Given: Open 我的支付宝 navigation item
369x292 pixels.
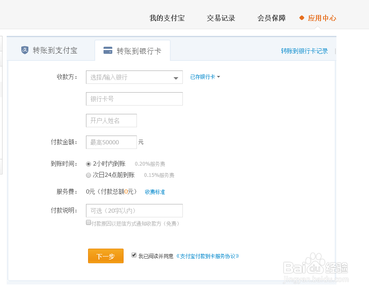Looking at the screenshot, I should click(167, 18).
